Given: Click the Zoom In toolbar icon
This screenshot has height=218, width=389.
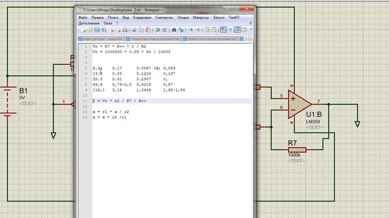Looking at the screenshot, I should pos(191,30).
